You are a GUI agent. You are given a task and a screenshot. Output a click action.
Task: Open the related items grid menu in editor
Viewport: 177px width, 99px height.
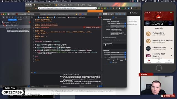(x=32, y=17)
